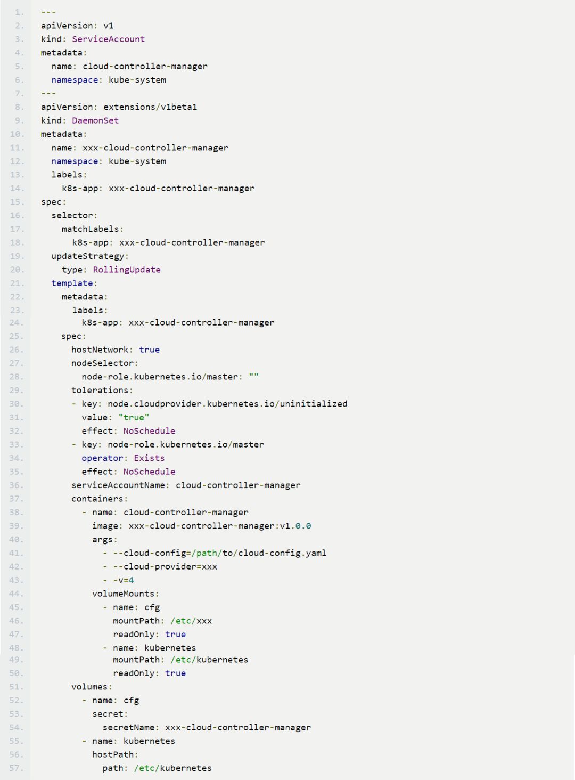Click 'hostPath:' key

pyautogui.click(x=115, y=754)
